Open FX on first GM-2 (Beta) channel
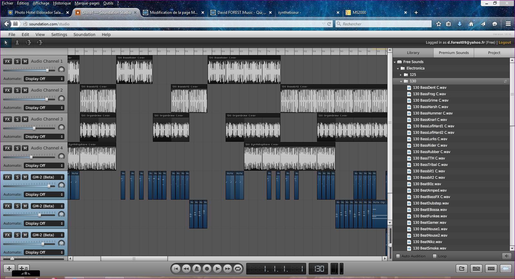The height and width of the screenshot is (279, 515). click(x=8, y=177)
